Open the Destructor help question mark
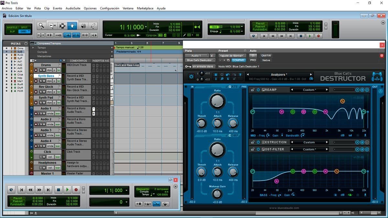388x218 pixels. click(240, 75)
